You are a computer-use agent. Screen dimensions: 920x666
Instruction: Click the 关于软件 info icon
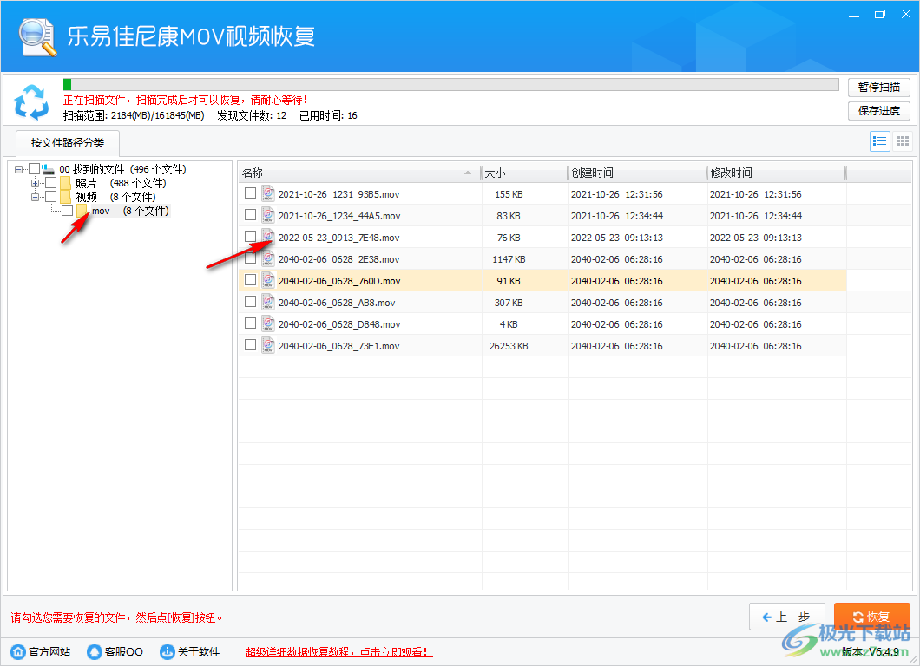tap(168, 651)
